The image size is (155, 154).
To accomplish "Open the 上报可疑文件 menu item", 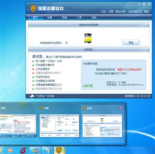I will click(134, 11).
